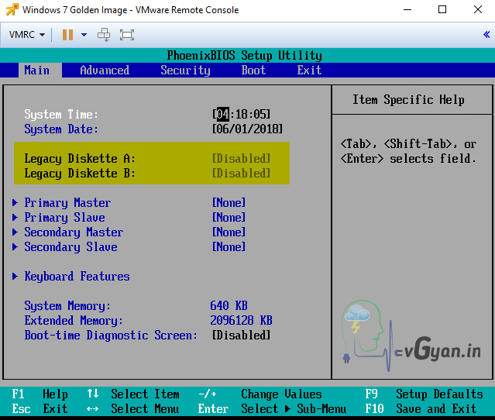Open Keyboard Features entry

coord(77,277)
